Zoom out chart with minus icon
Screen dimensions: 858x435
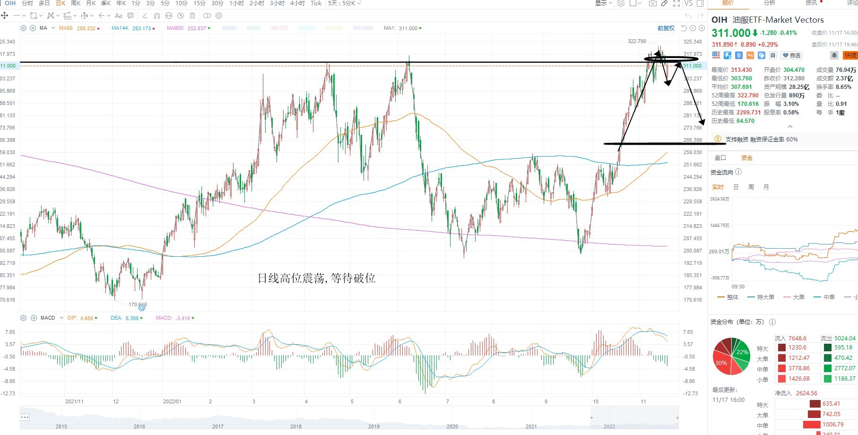coord(693,28)
